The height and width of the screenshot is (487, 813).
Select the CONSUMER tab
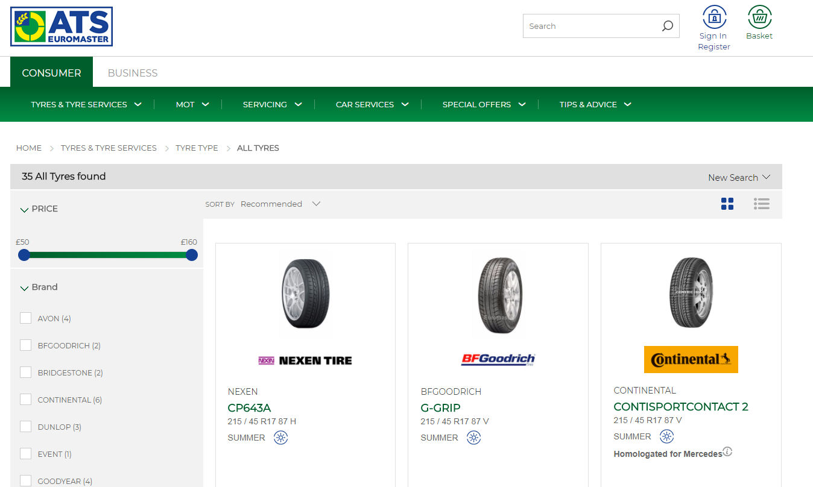(x=51, y=72)
